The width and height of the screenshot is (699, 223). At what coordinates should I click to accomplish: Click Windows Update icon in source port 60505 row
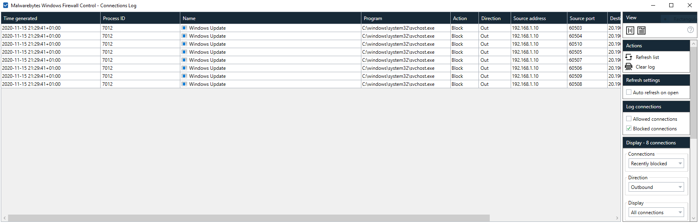pyautogui.click(x=184, y=52)
